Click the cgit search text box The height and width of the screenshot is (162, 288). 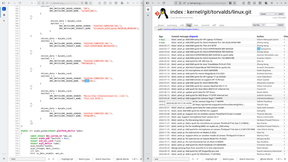coord(271,25)
